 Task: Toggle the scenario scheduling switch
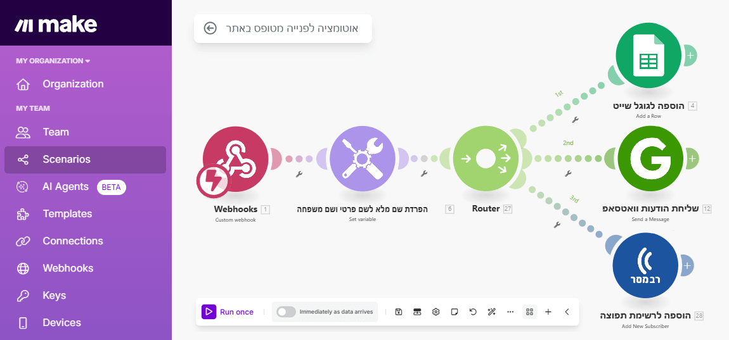[x=286, y=312]
